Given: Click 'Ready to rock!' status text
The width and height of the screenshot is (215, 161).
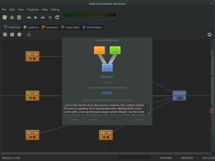Looking at the screenshot, I should click(11, 158).
